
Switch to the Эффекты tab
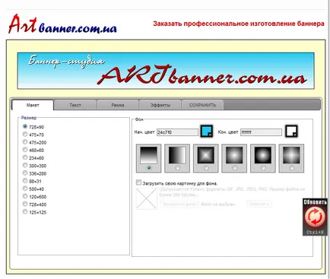click(x=160, y=105)
